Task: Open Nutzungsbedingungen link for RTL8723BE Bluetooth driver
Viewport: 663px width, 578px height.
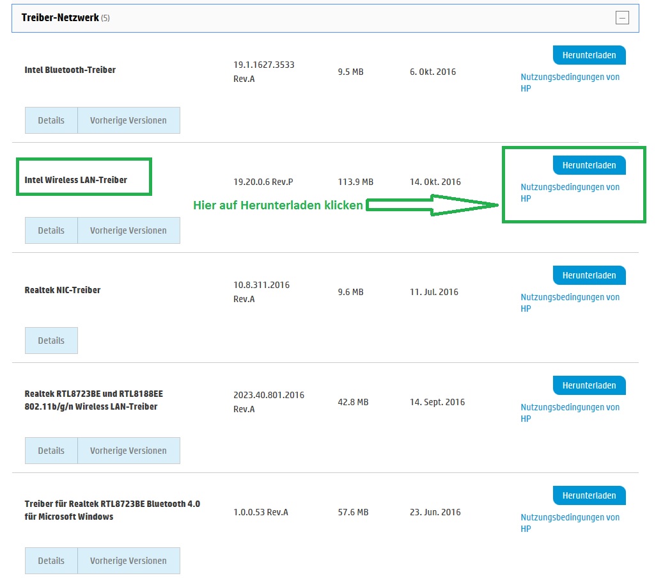Action: (570, 523)
